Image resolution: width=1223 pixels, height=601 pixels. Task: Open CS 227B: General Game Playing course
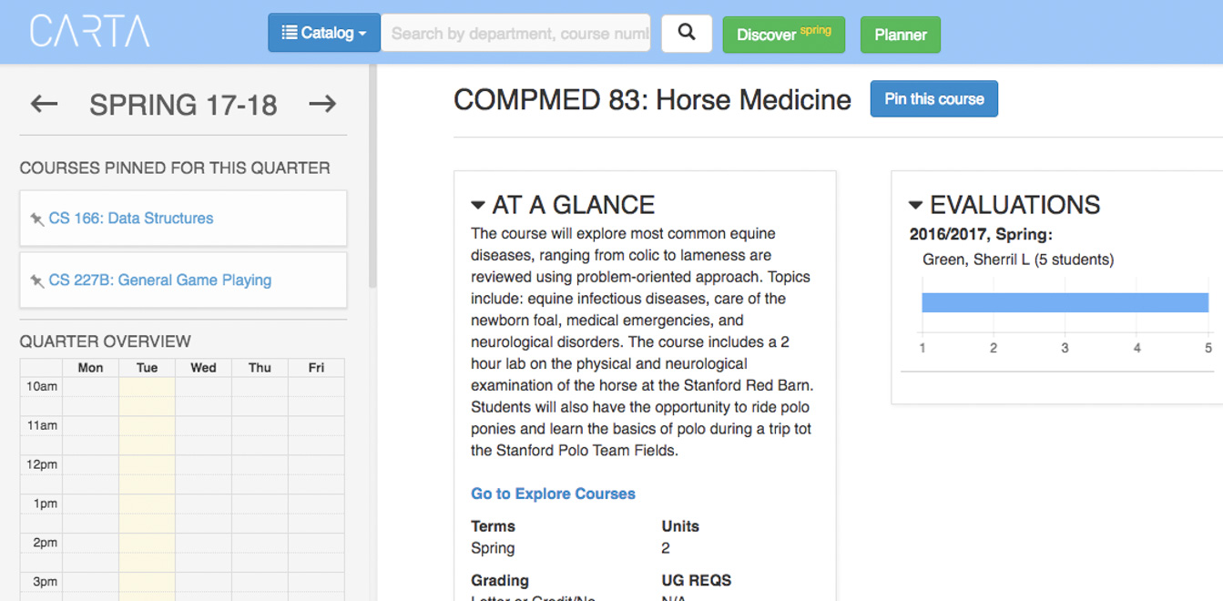pyautogui.click(x=160, y=280)
